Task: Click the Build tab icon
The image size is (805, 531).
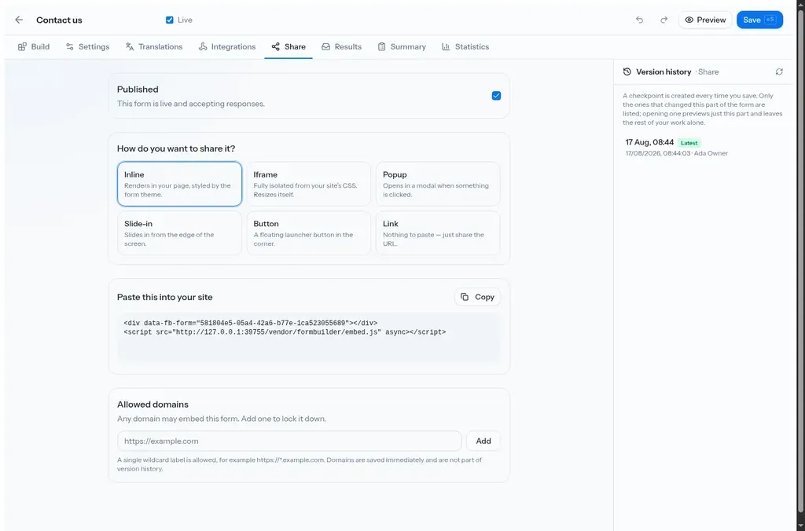Action: (22, 46)
